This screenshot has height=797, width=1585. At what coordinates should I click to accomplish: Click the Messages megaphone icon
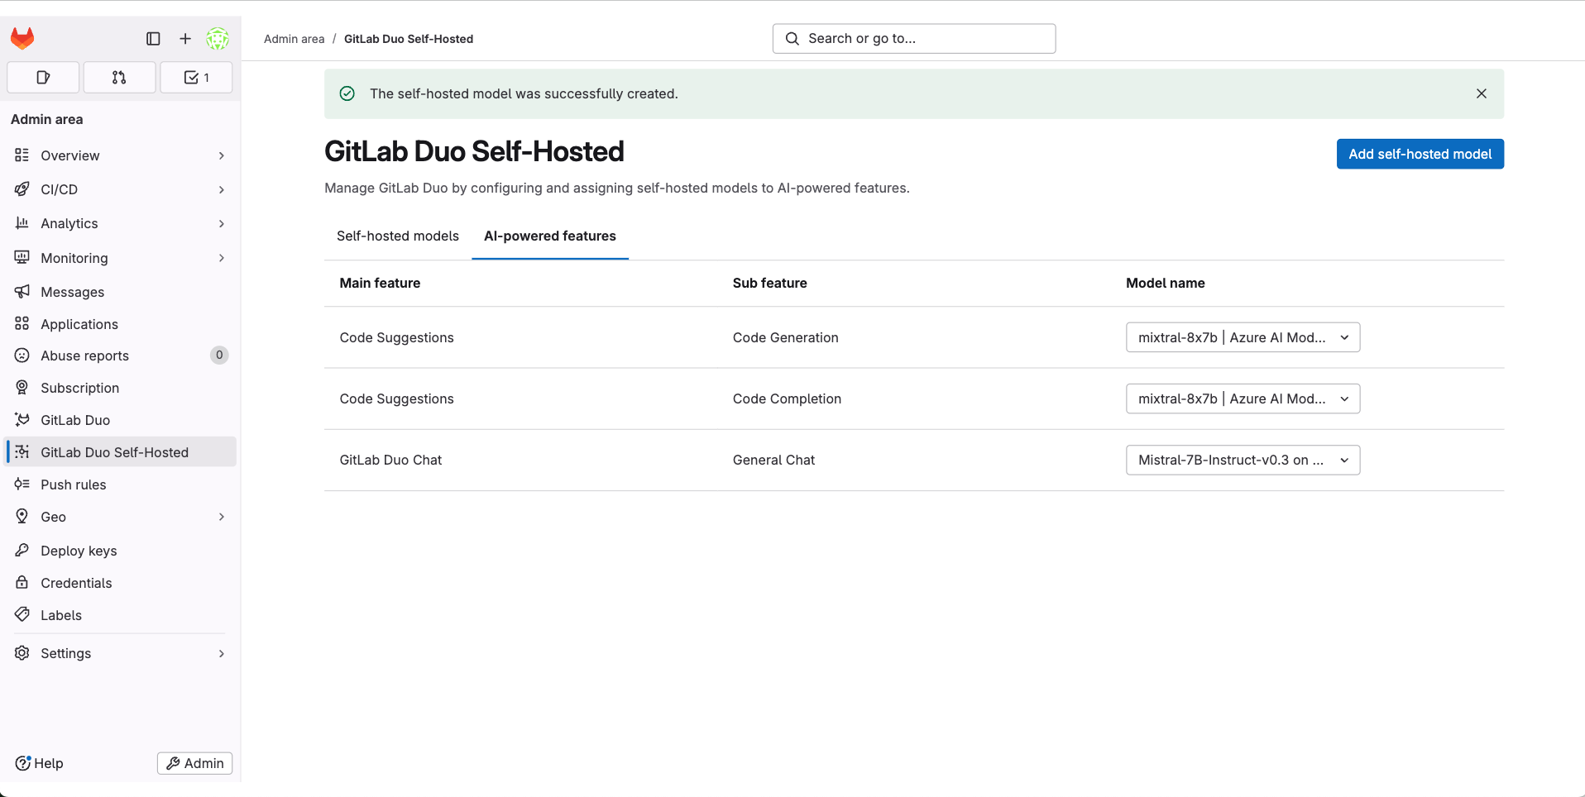pyautogui.click(x=22, y=292)
